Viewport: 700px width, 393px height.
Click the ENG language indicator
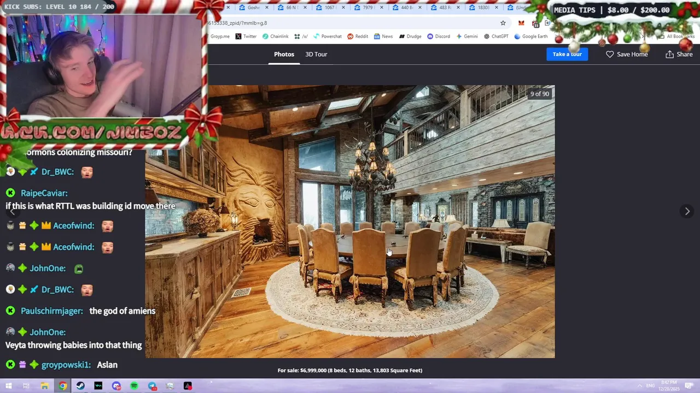[651, 386]
